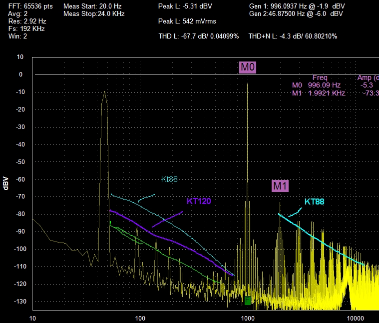
Task: Click the dBV vertical axis label
Action: (6, 183)
